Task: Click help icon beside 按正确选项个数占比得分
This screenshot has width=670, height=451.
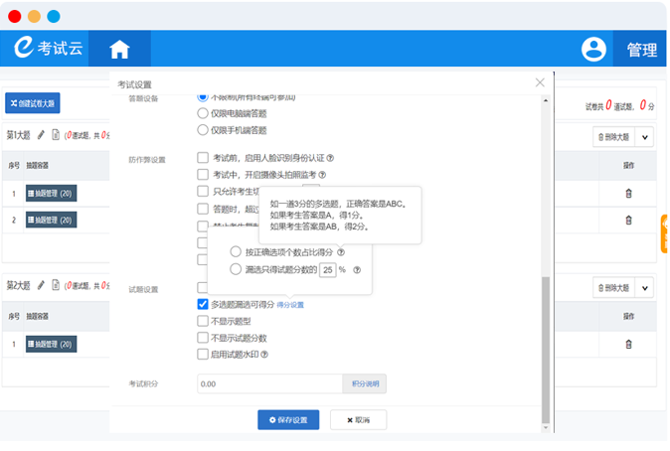Action: pos(341,252)
